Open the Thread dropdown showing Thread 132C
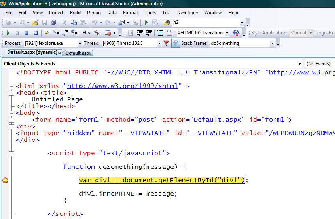Viewport: 335px width, 219px height. [159, 43]
